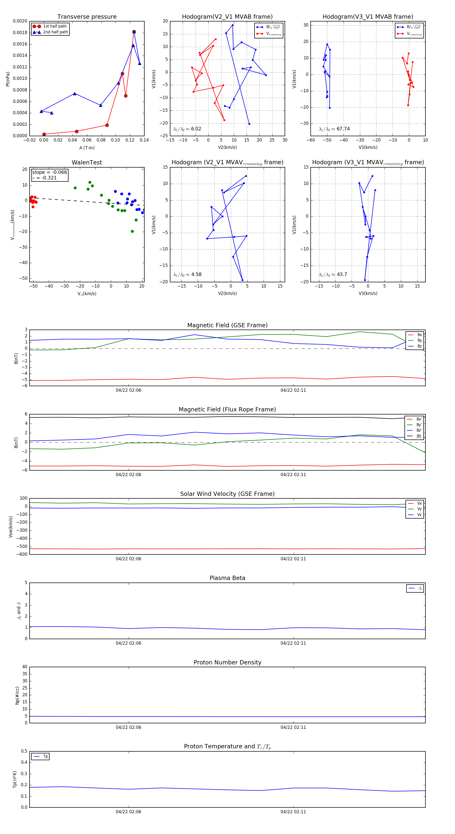
Task: Select the "βp" legend entry in Plasma Beta
Action: (415, 588)
